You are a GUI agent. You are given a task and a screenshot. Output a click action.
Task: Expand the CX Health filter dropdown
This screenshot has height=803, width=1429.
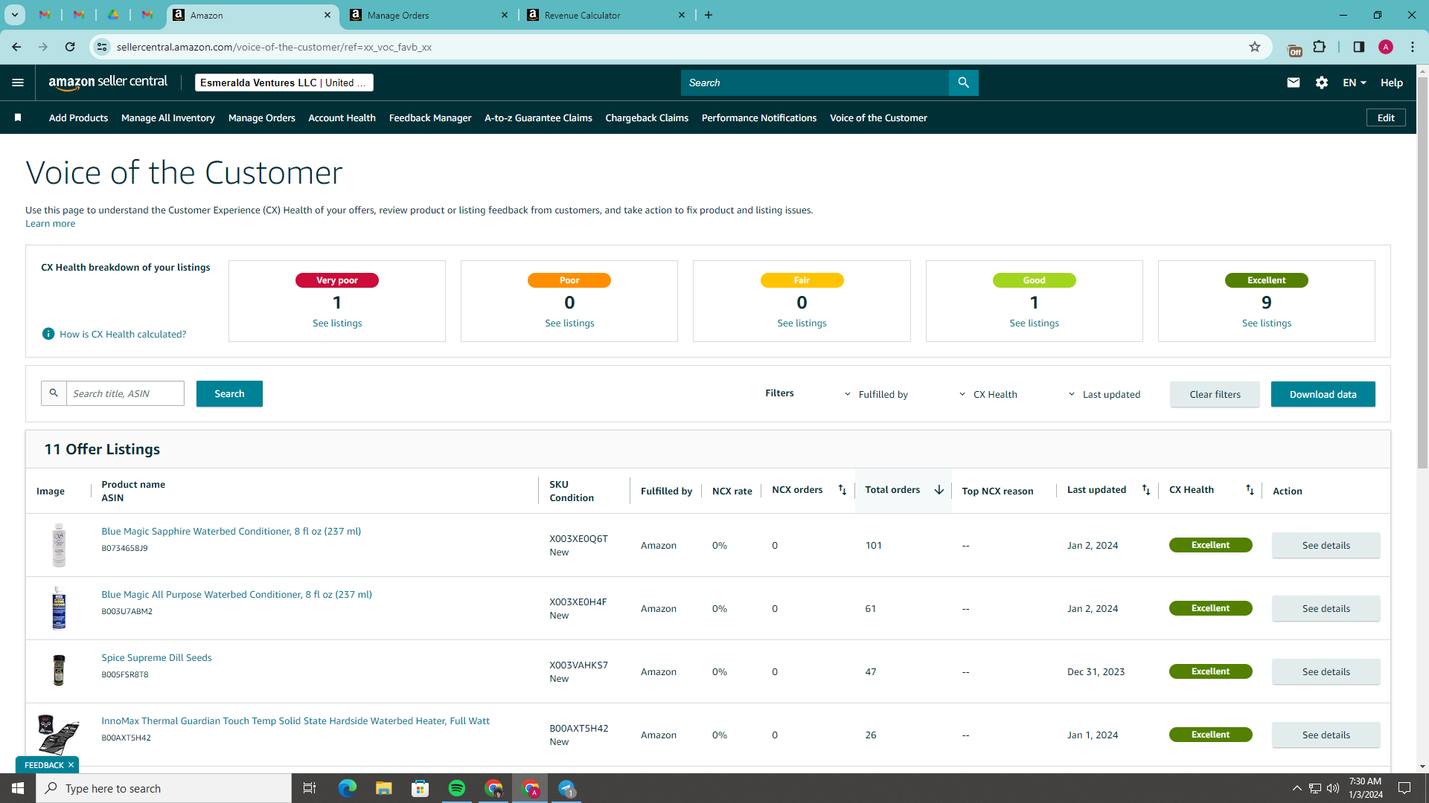pyautogui.click(x=988, y=394)
